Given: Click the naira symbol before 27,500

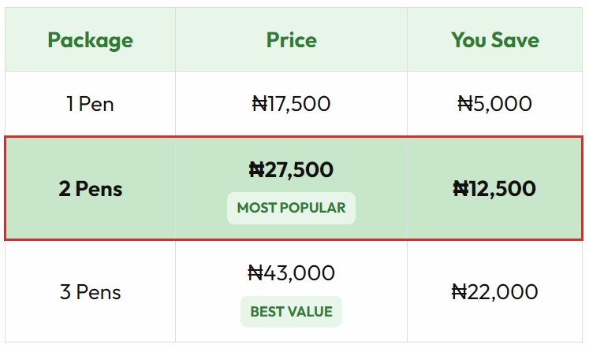Looking at the screenshot, I should 257,169.
